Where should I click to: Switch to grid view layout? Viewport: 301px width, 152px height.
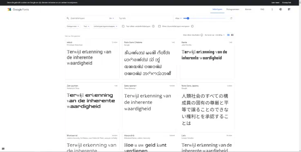pyautogui.click(x=228, y=35)
